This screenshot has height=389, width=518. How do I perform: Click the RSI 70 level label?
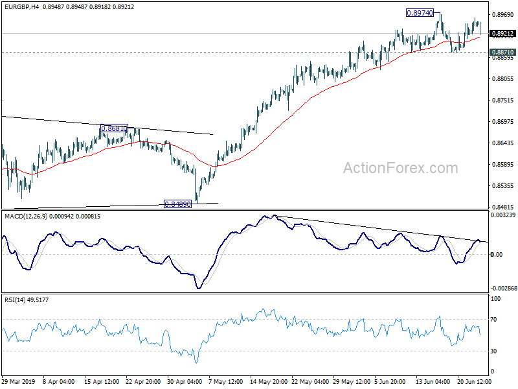[493, 320]
